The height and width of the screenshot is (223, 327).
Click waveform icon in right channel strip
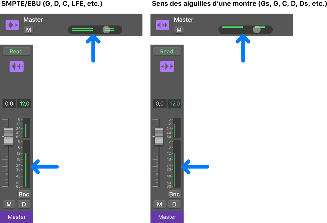coord(167,67)
